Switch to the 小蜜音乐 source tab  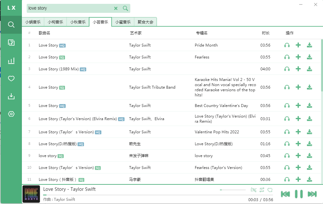(123, 22)
